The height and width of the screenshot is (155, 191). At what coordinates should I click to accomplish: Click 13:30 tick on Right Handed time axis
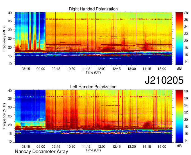[132, 69]
